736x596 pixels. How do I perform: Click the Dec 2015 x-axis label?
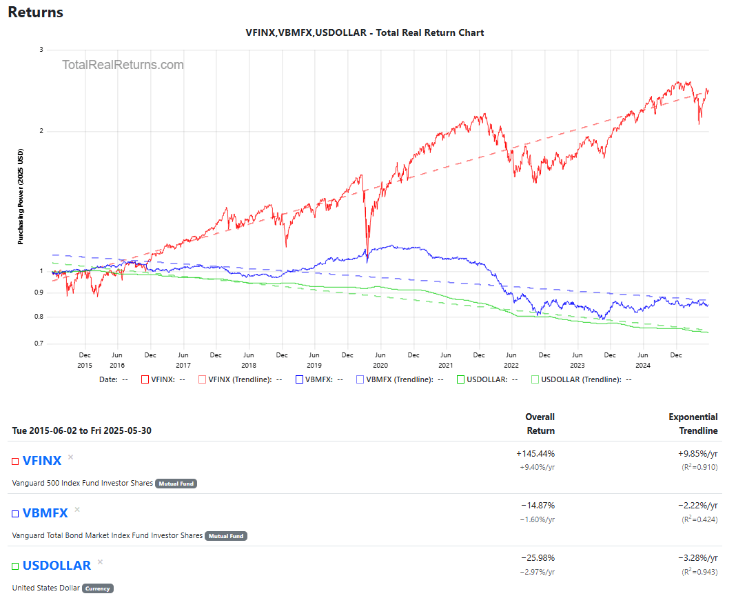coord(85,361)
